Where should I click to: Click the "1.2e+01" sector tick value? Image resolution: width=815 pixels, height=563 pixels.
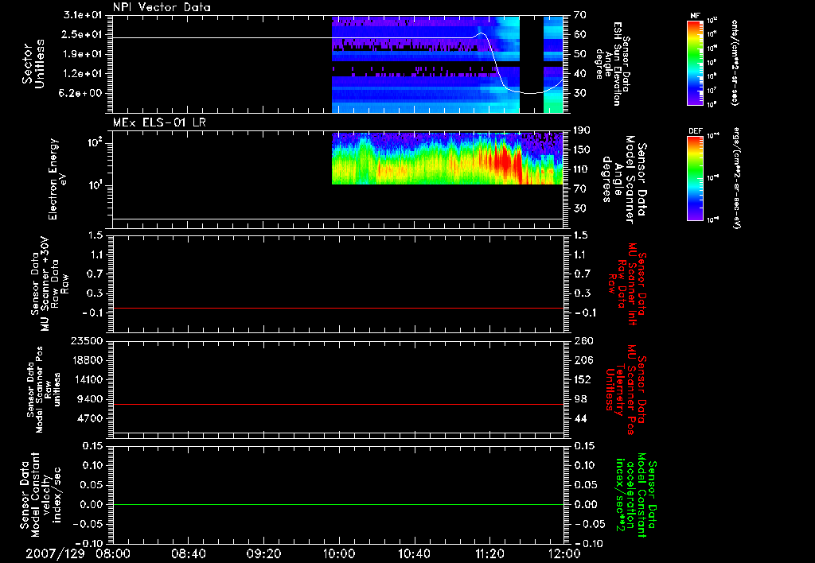(x=83, y=74)
